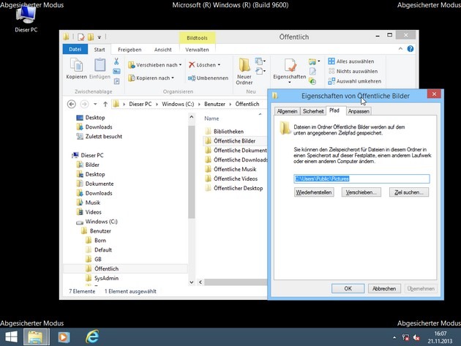
Task: Open the Löschen dropdown arrow
Action: click(219, 65)
